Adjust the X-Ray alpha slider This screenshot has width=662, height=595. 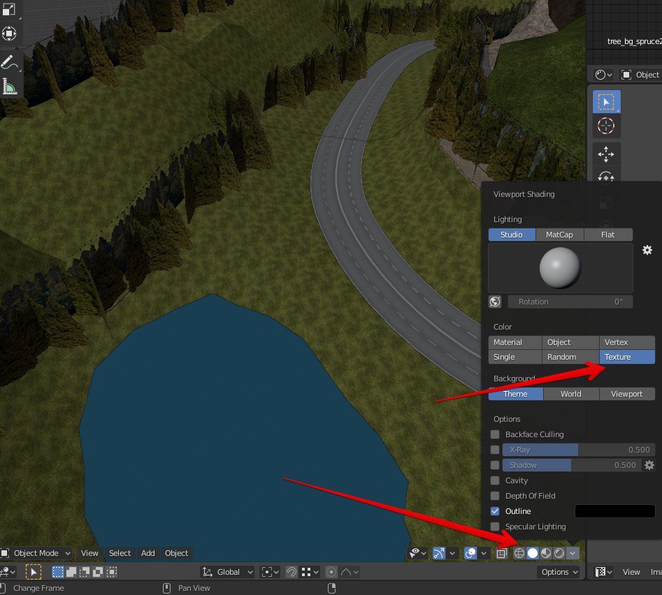click(579, 450)
